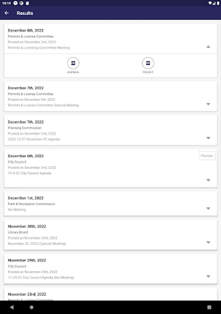Image resolution: width=221 pixels, height=314 pixels.
Task: Expand the November 30th Library Board entry
Action: pos(208,242)
